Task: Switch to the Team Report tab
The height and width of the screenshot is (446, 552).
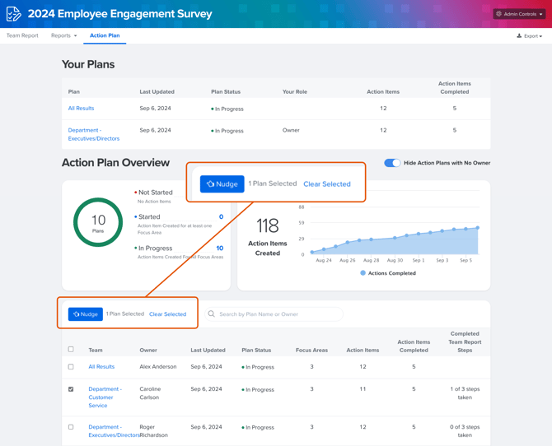Action: [22, 36]
